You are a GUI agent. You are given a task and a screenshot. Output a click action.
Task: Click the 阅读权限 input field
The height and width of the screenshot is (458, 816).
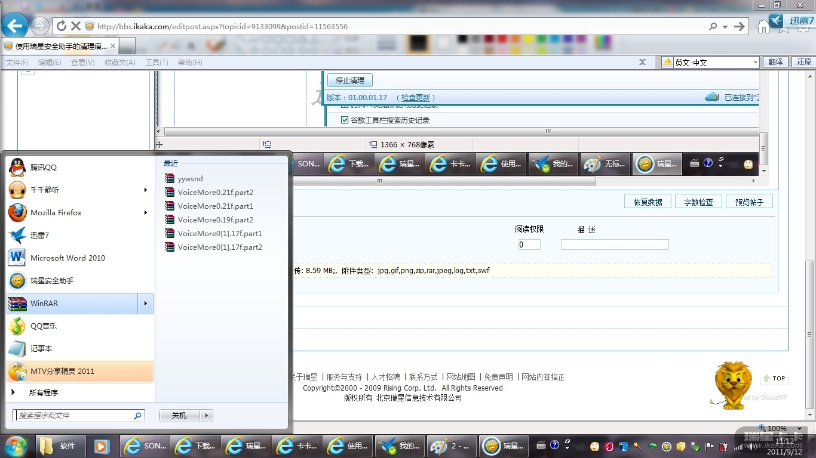coord(529,245)
